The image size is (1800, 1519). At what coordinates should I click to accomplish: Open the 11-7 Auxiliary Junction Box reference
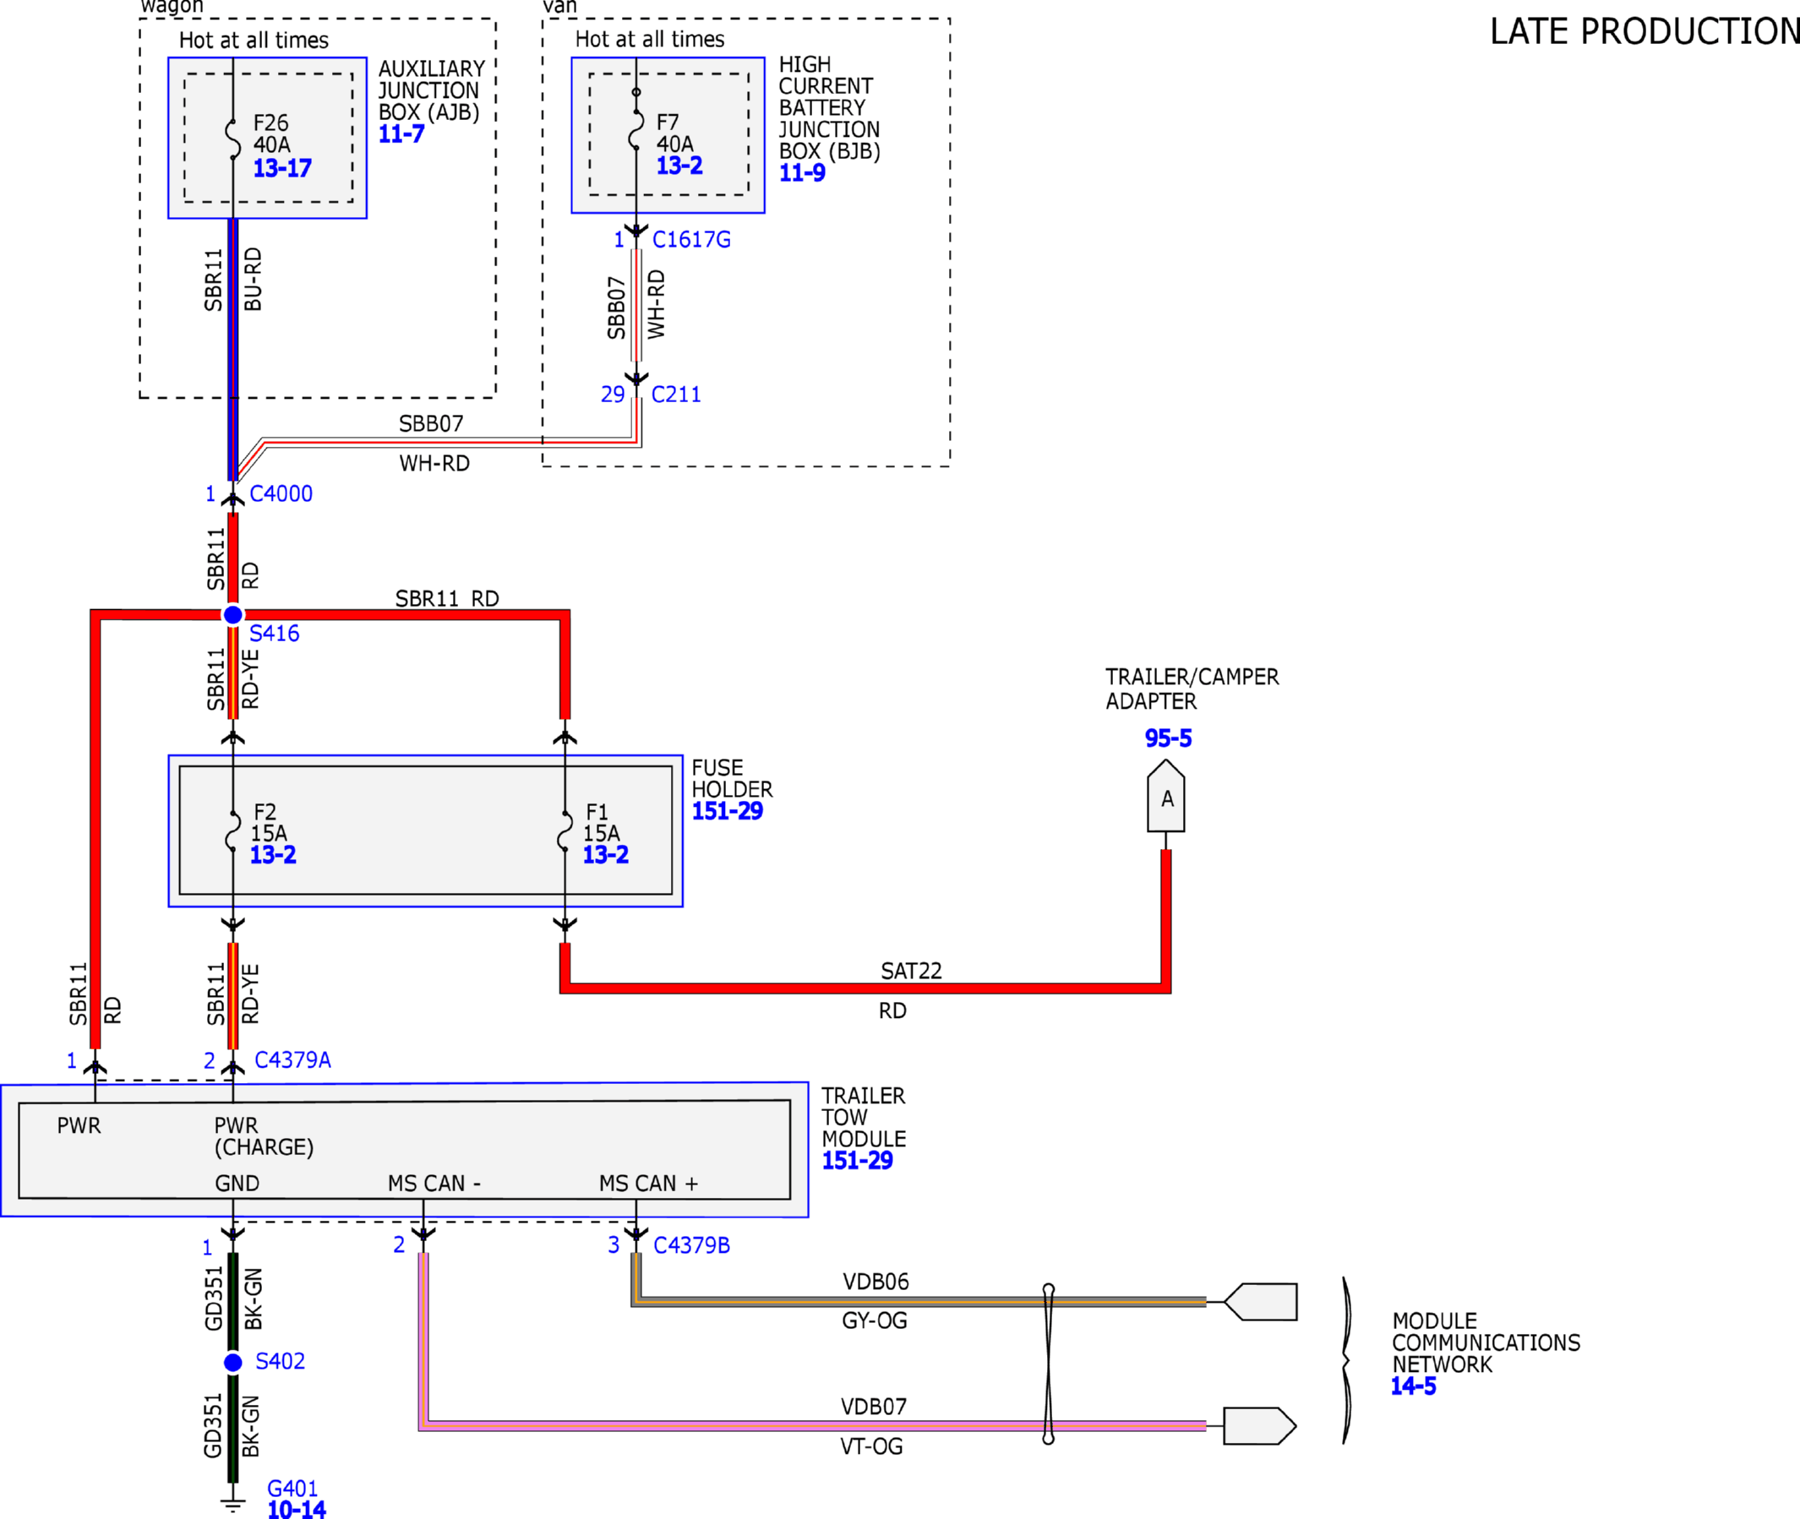401,133
